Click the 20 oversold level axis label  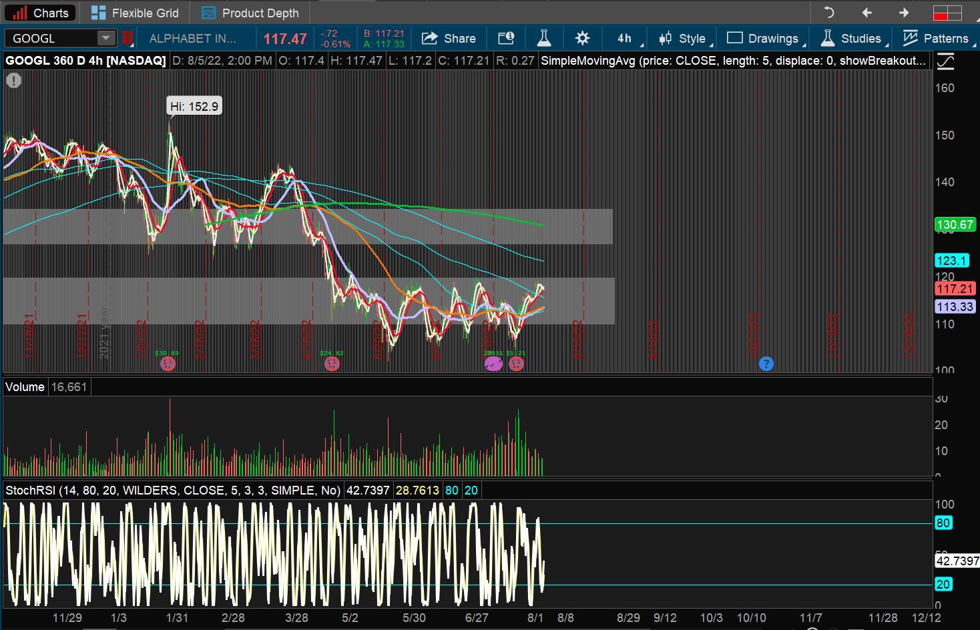943,585
